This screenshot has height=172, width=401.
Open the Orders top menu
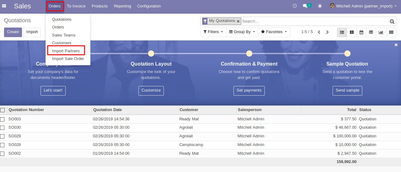tap(54, 6)
